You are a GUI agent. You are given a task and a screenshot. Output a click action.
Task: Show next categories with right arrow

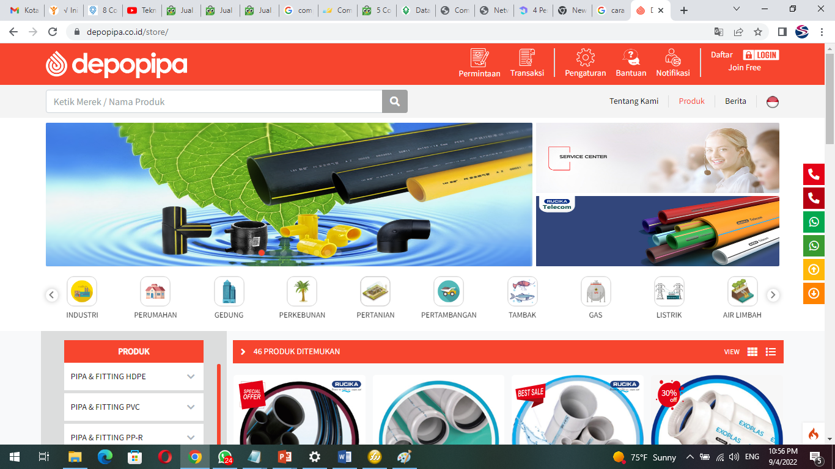[773, 295]
